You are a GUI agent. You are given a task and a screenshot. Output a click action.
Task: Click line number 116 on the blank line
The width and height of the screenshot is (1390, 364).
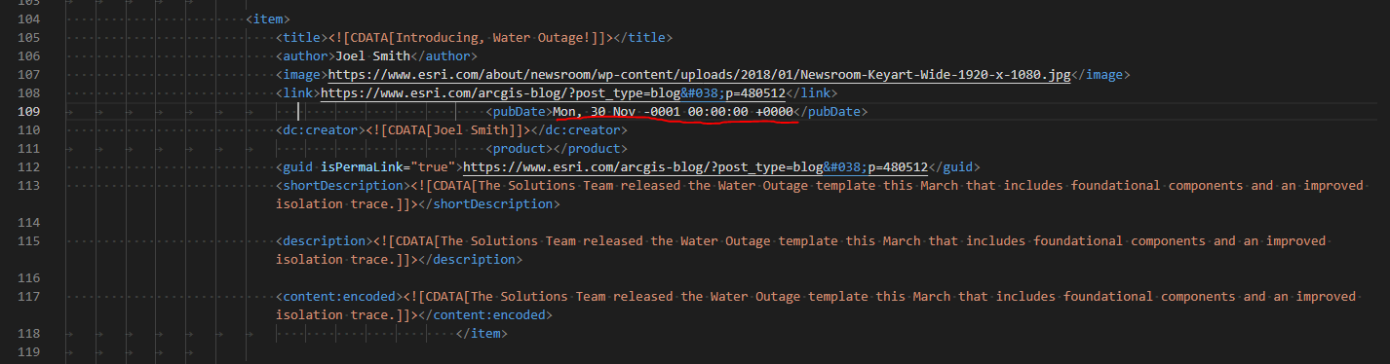click(28, 277)
